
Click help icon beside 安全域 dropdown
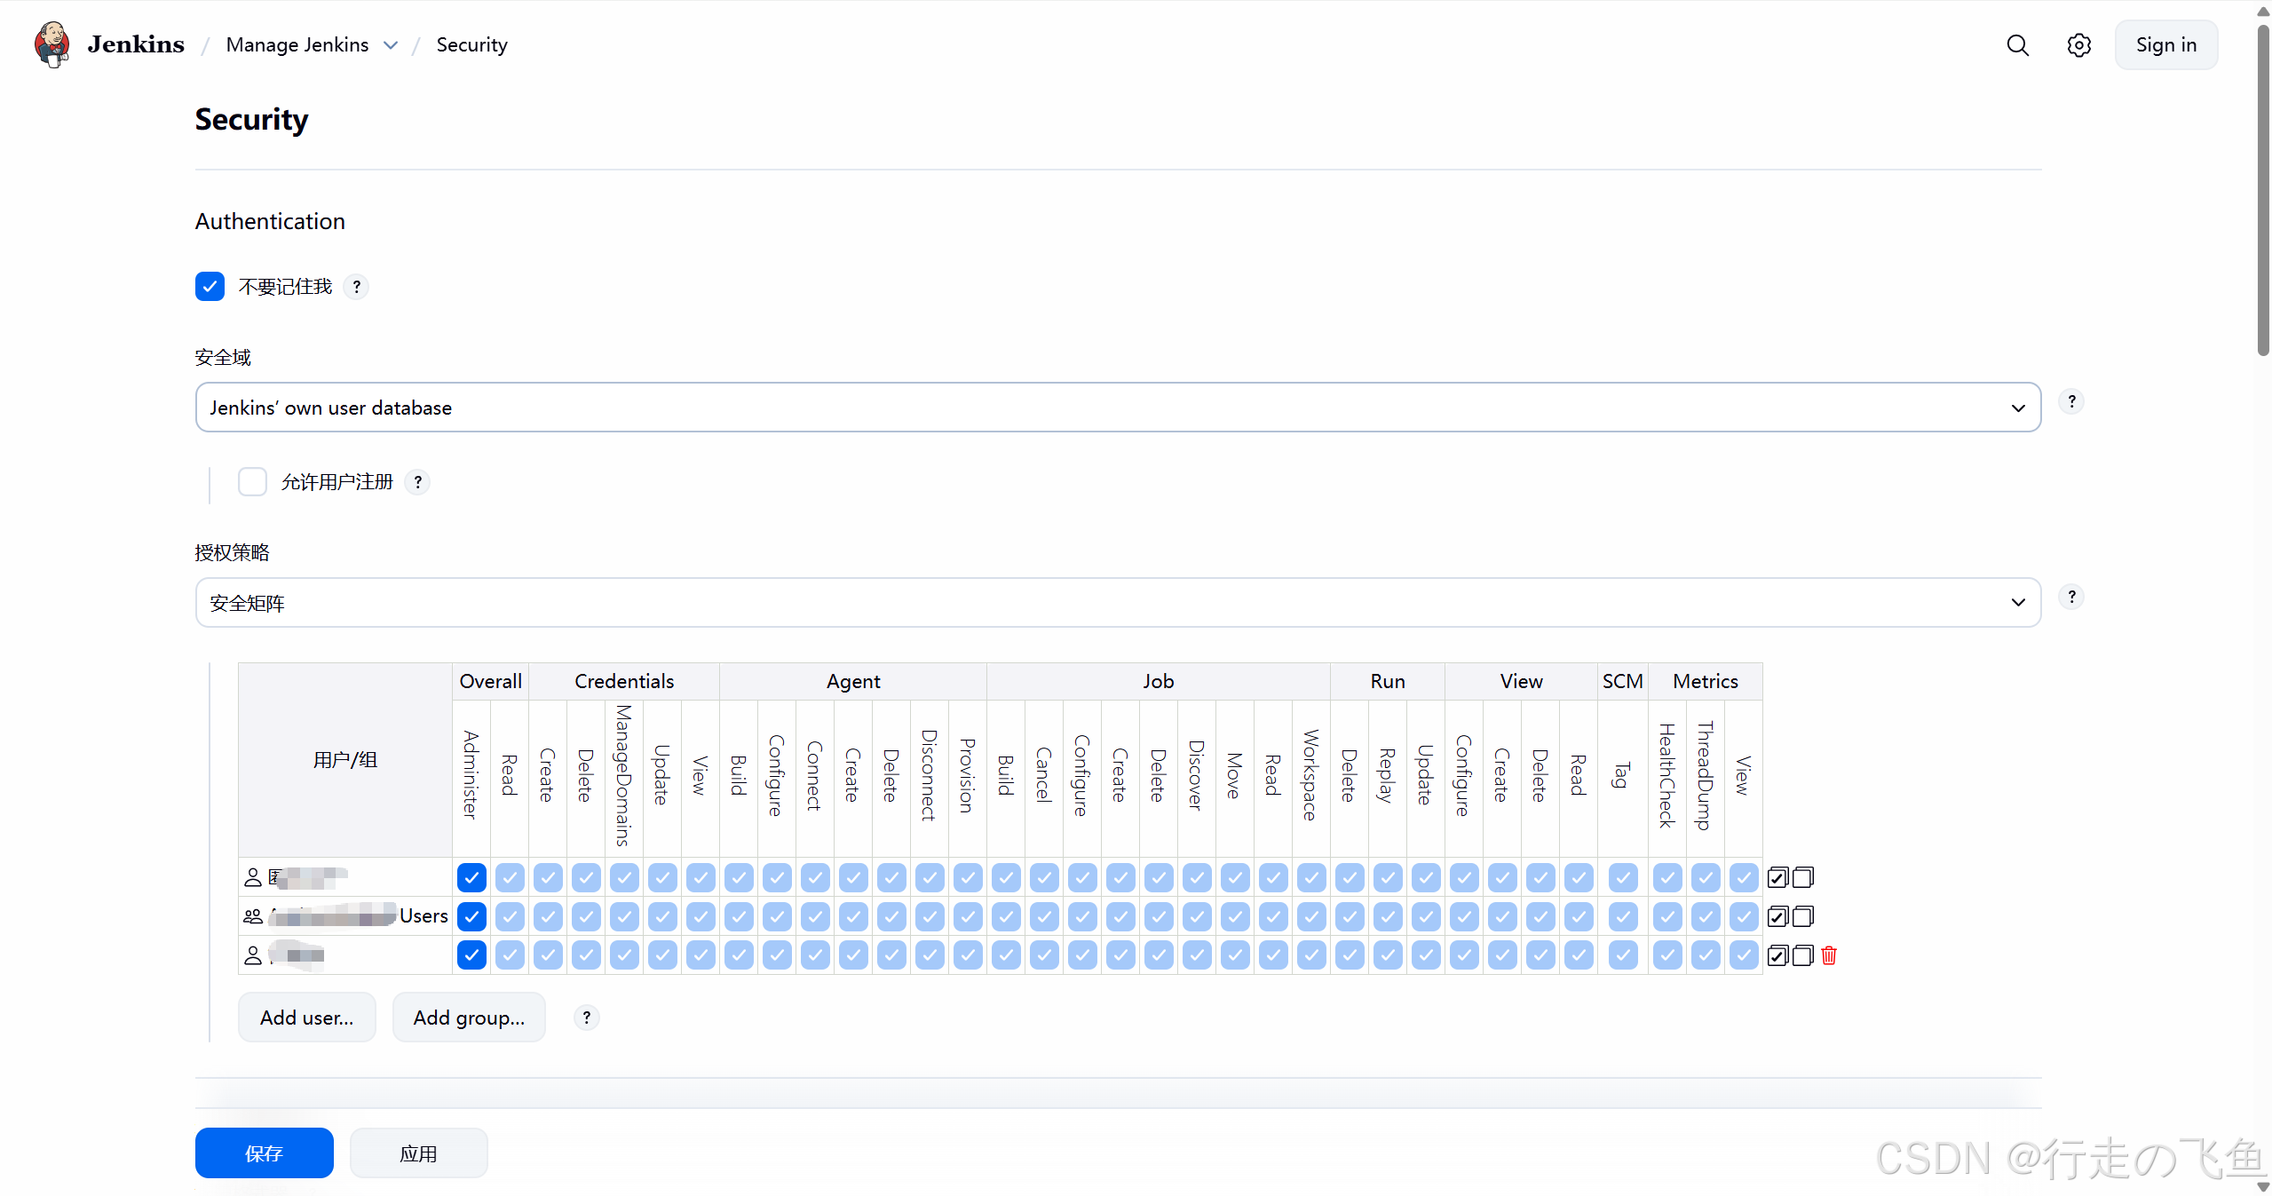point(2071,401)
